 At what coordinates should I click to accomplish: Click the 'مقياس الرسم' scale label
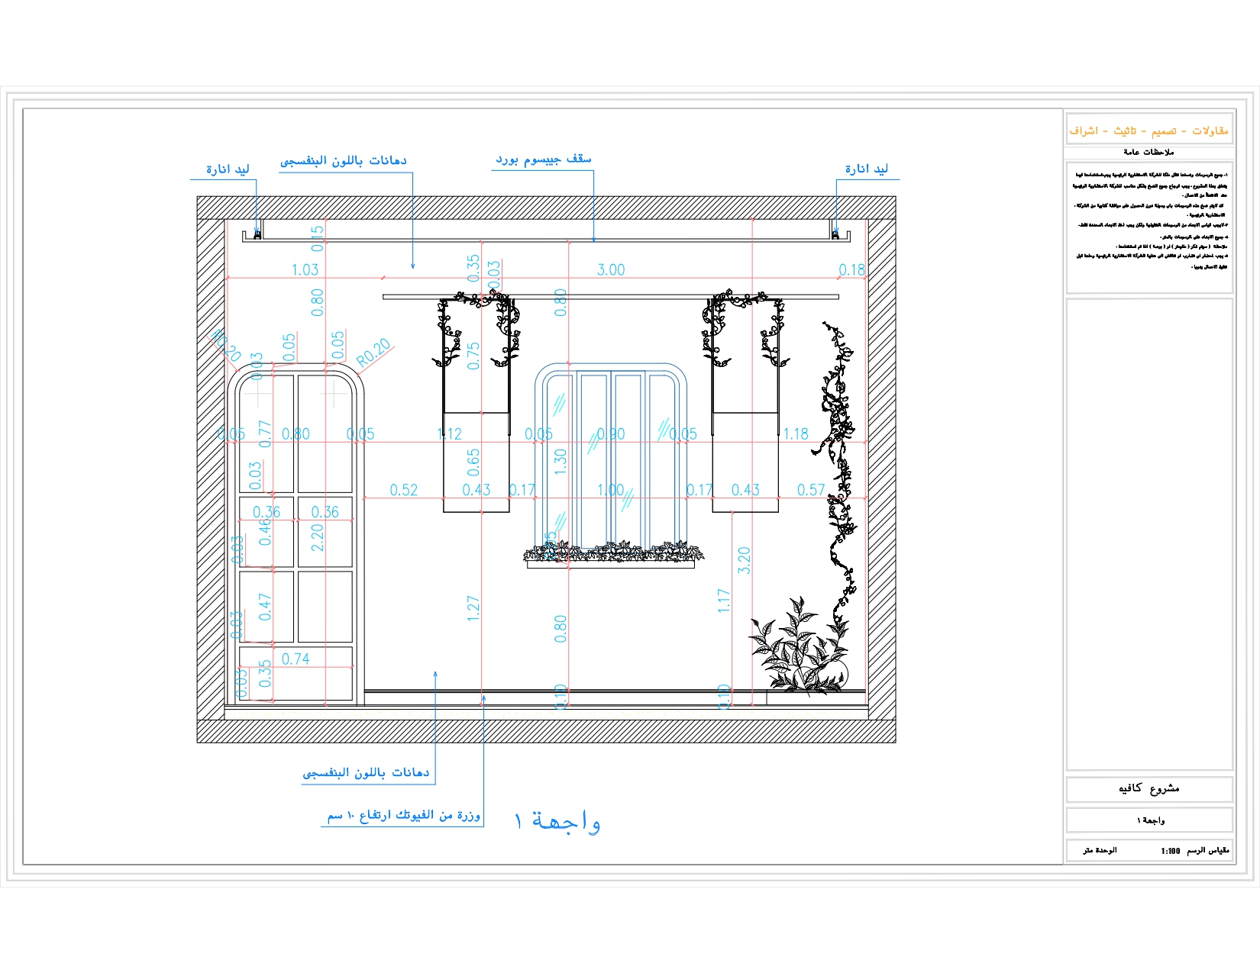tap(1208, 850)
